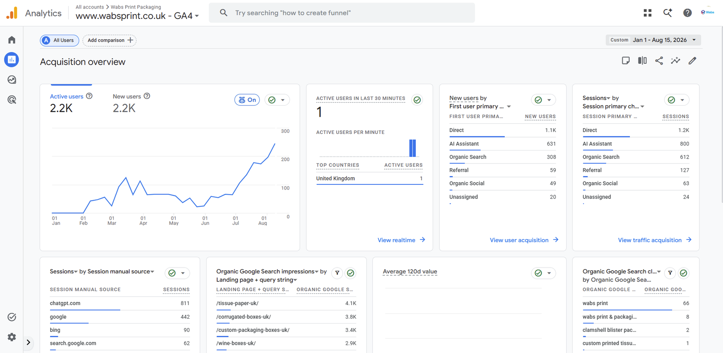Click the search bar input
The image size is (723, 353).
(x=342, y=13)
